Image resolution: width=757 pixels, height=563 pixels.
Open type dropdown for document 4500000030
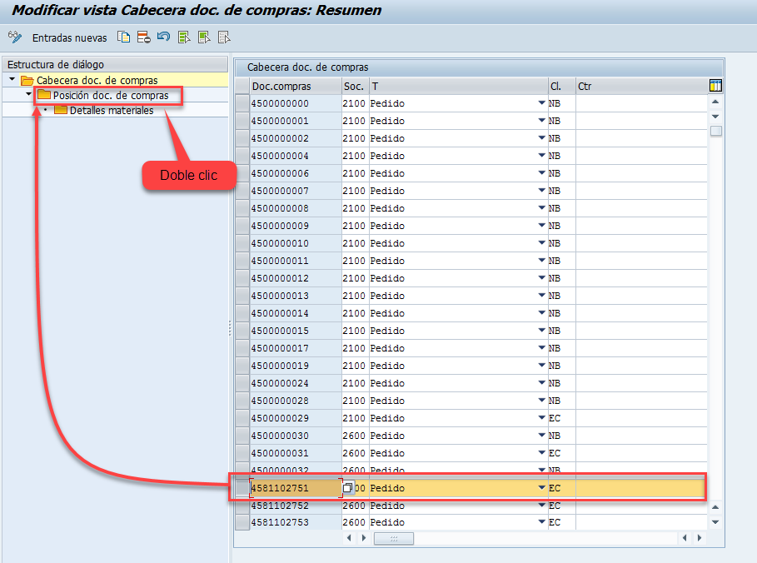541,435
